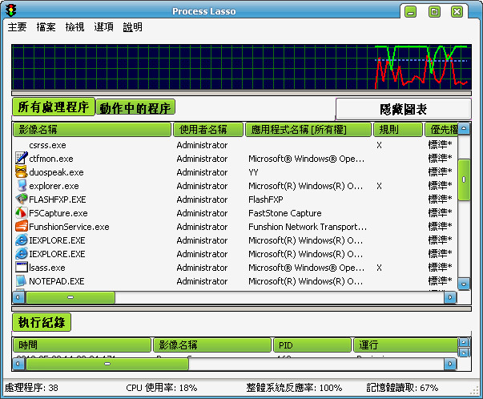The height and width of the screenshot is (399, 483).
Task: Click the 記憶體讀取: 67% status entry
Action: tap(402, 387)
